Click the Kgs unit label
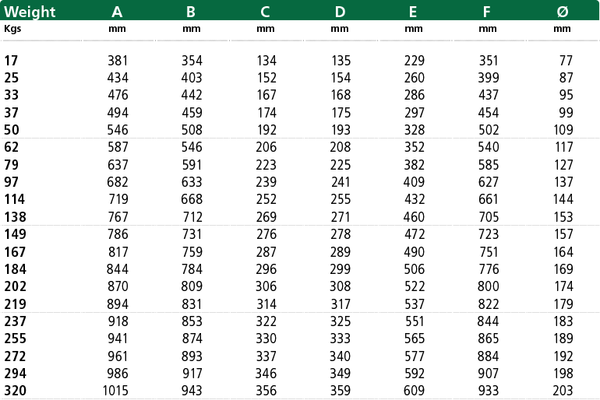The height and width of the screenshot is (400, 600). coord(12,29)
